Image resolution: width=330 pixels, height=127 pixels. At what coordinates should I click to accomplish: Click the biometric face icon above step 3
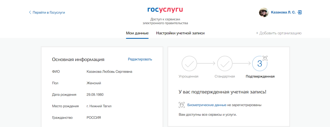265,58
